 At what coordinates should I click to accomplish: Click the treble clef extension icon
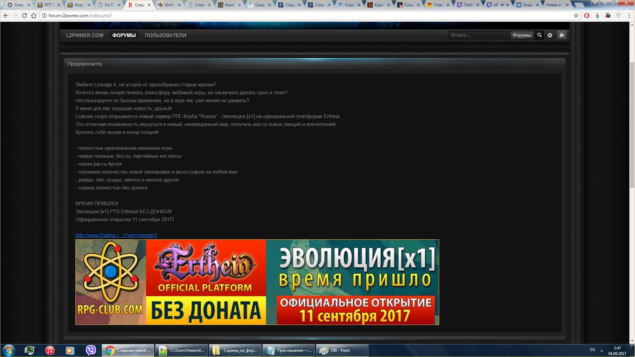597,16
